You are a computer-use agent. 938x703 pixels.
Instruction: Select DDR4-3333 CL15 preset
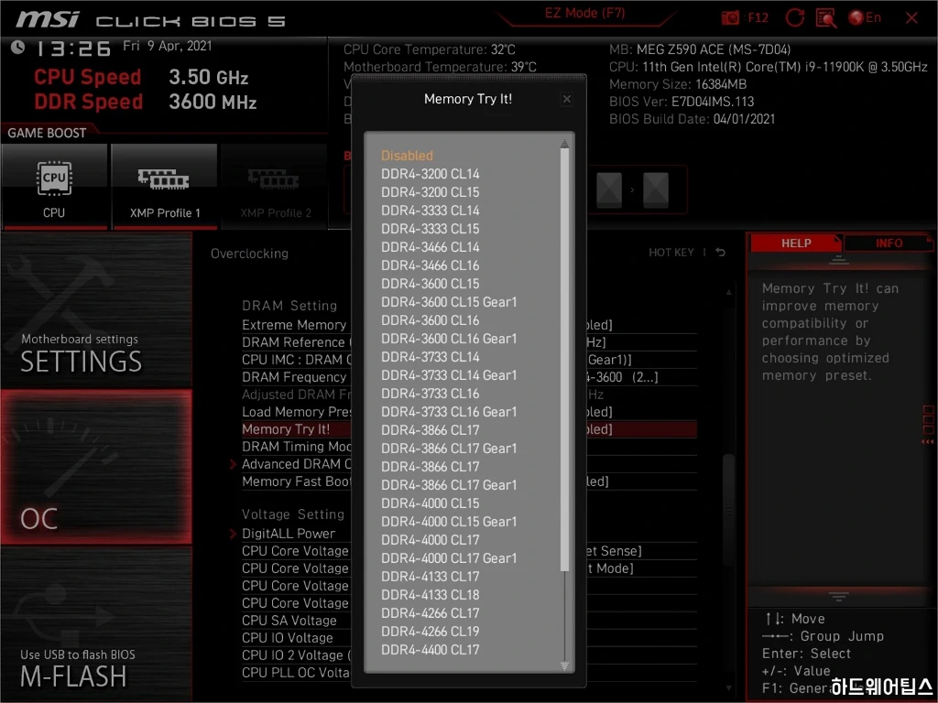431,229
